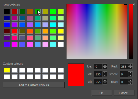Select the magenta basic colour swatch
138x99 pixels.
15,44
